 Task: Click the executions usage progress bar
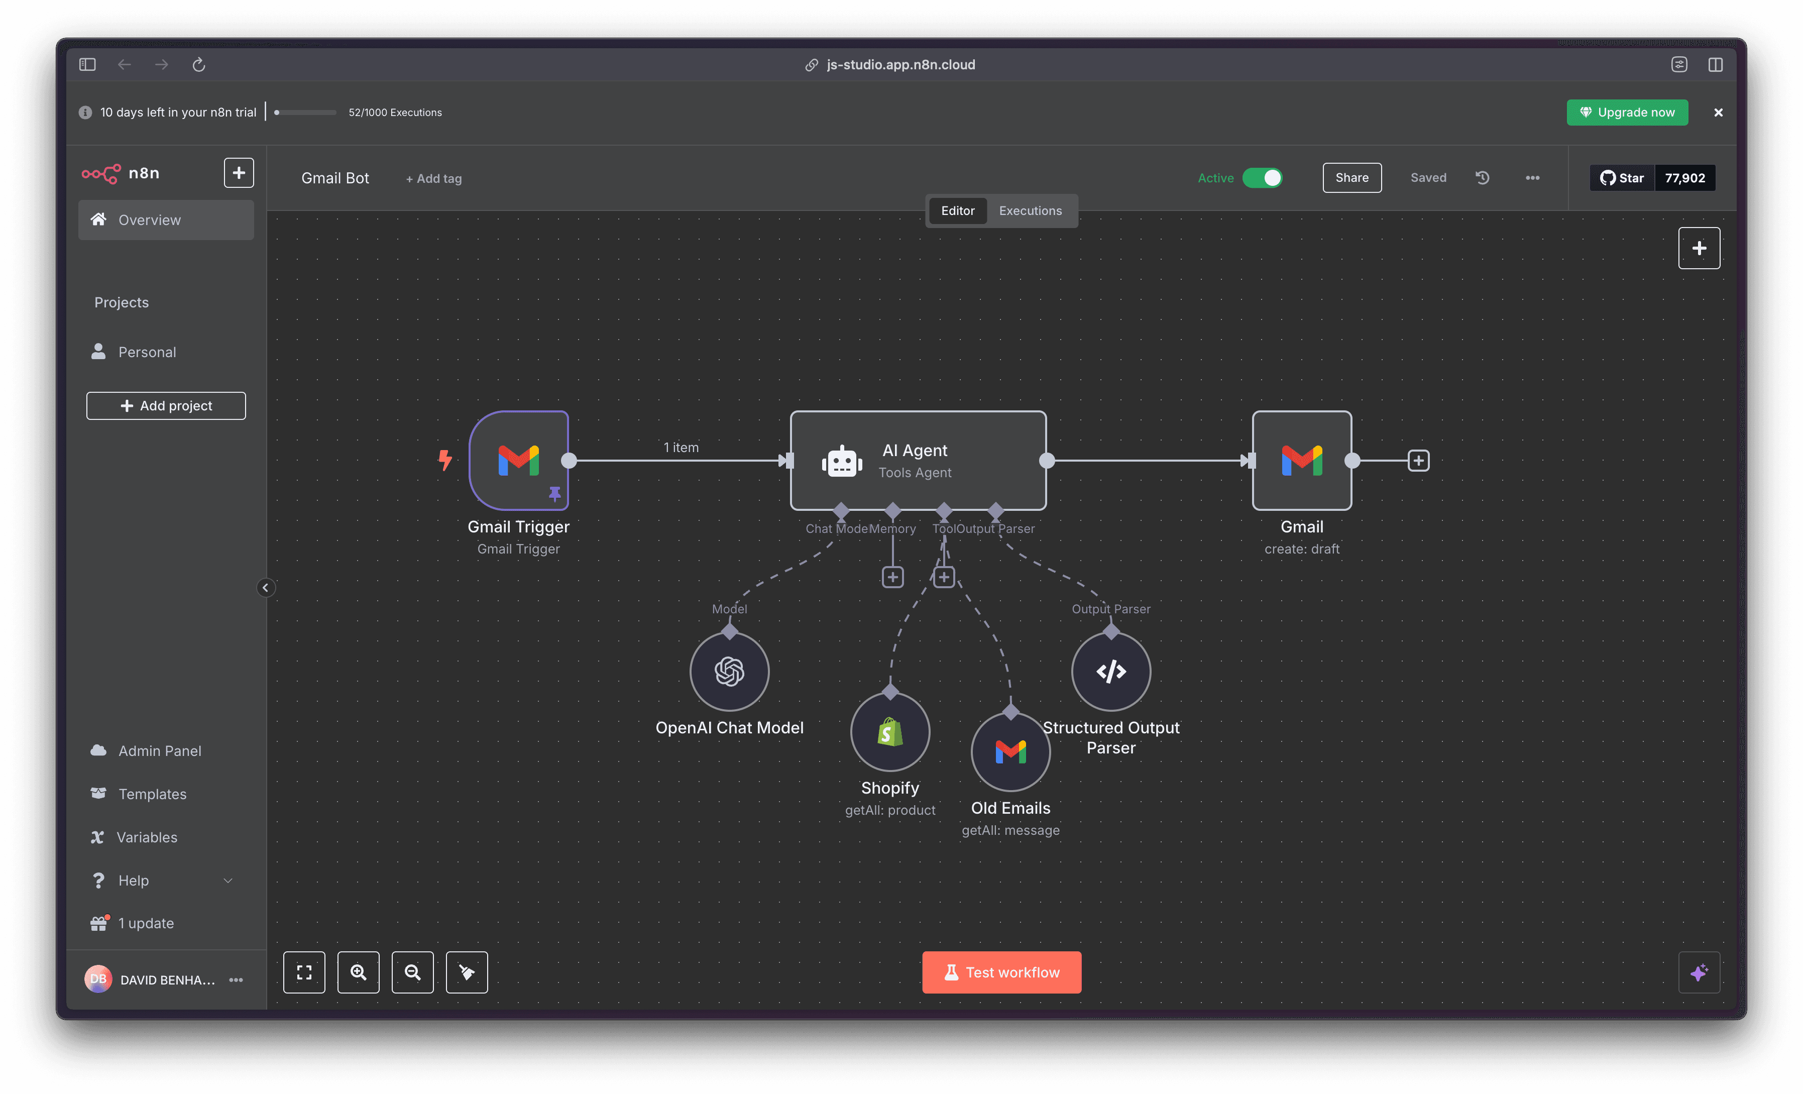click(305, 113)
